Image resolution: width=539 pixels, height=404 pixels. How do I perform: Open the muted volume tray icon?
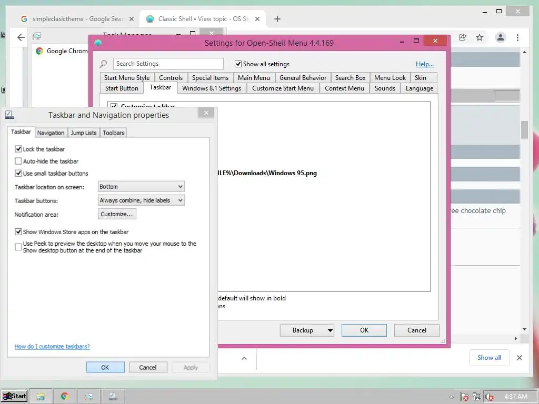(489, 397)
